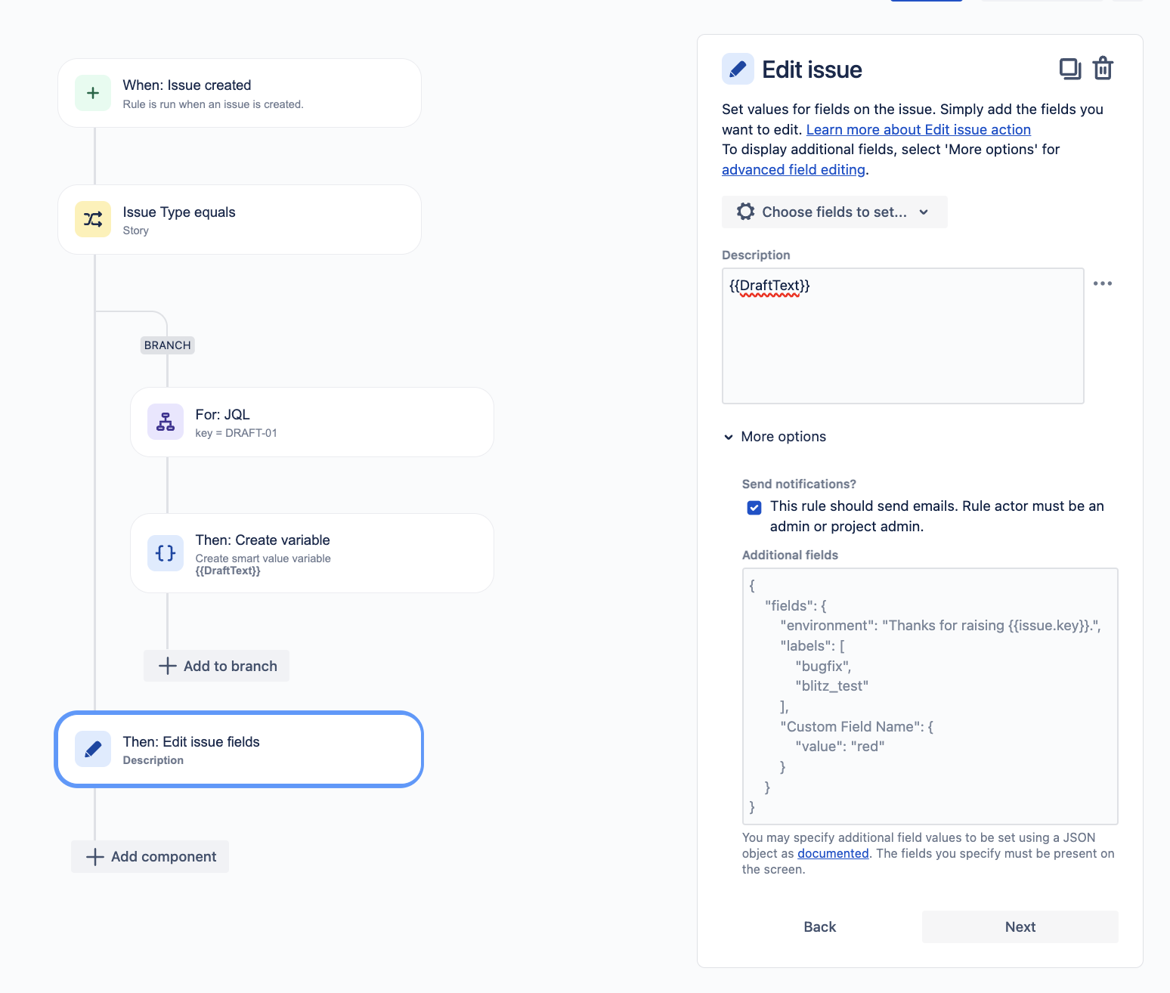Viewport: 1170px width, 993px height.
Task: Click the purple branch hierarchy icon
Action: pos(166,422)
